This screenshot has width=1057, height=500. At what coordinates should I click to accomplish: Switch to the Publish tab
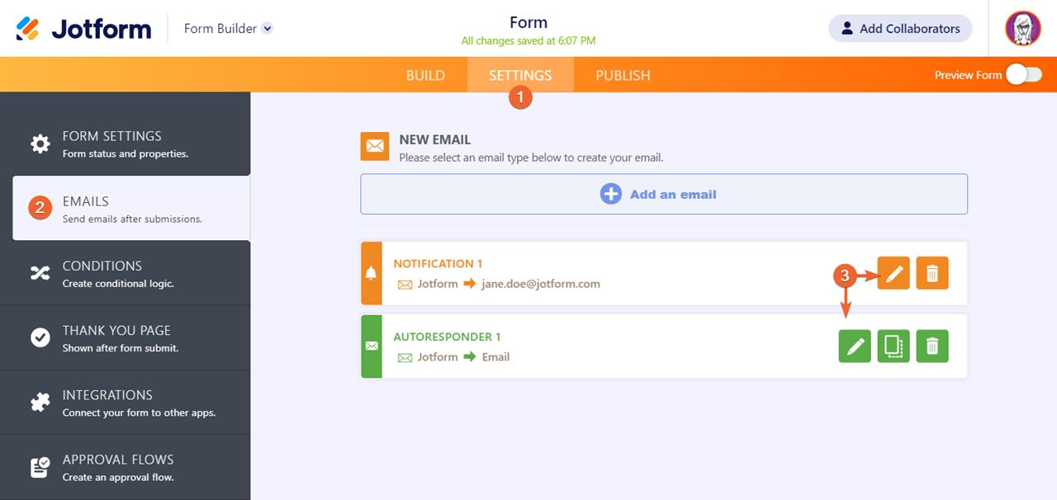(x=623, y=75)
